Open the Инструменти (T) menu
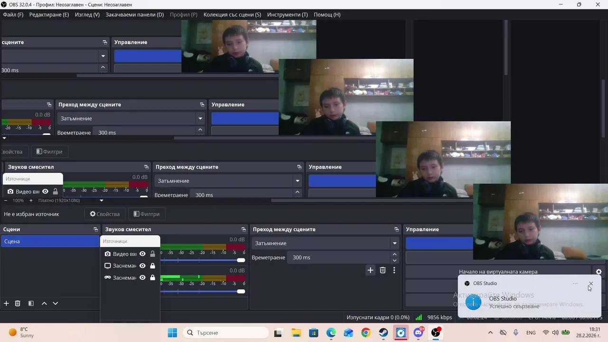This screenshot has width=608, height=342. [287, 15]
